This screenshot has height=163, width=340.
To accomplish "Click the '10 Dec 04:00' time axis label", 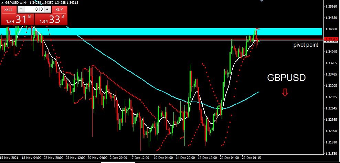I will click(x=163, y=158).
